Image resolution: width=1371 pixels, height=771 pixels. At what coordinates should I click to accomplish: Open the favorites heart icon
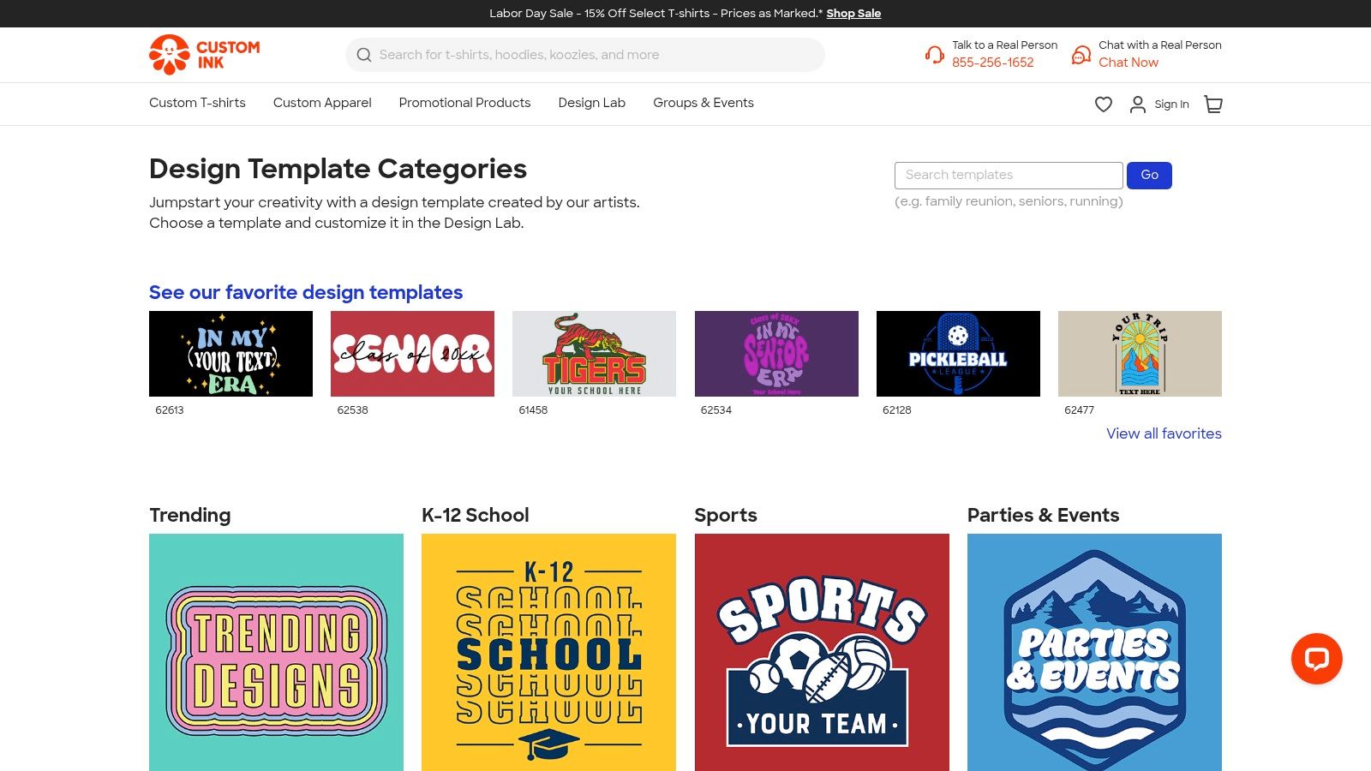(1104, 105)
